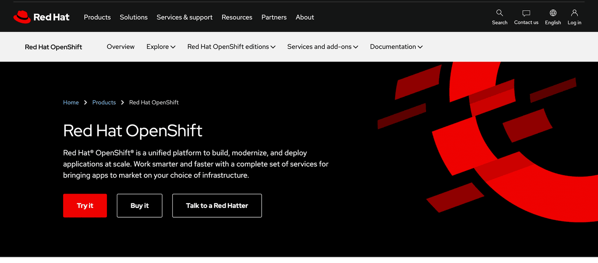Open the About menu

(x=305, y=17)
